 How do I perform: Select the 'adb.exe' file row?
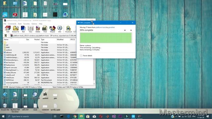[40, 53]
